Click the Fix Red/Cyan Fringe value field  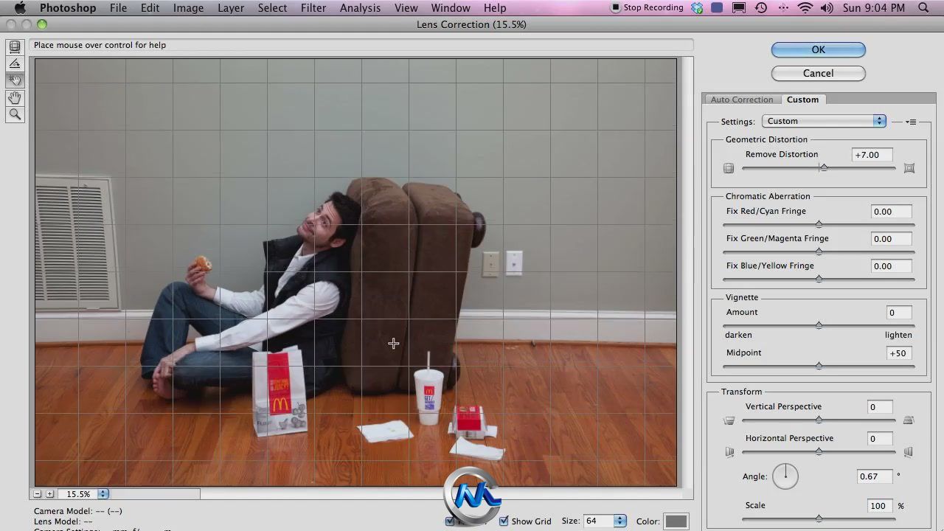[891, 212]
